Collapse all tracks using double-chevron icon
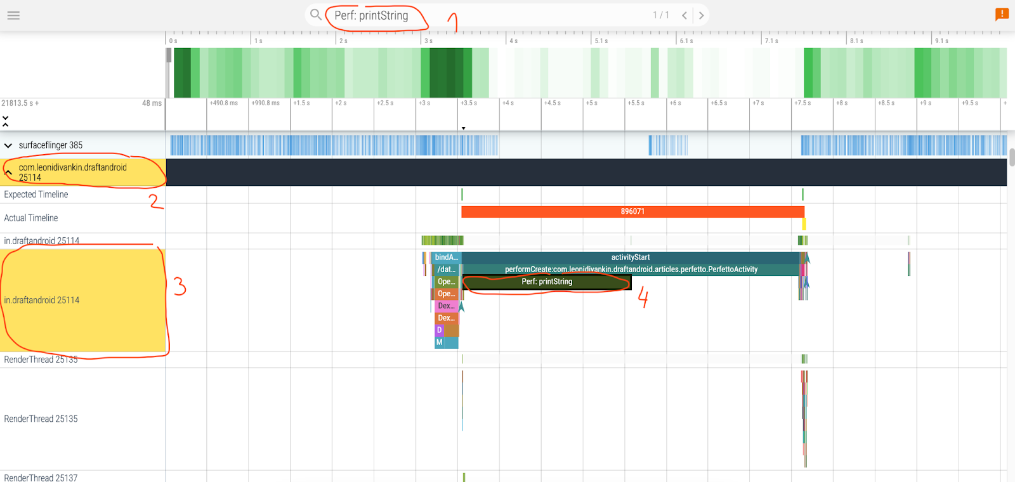This screenshot has height=482, width=1015. click(6, 120)
